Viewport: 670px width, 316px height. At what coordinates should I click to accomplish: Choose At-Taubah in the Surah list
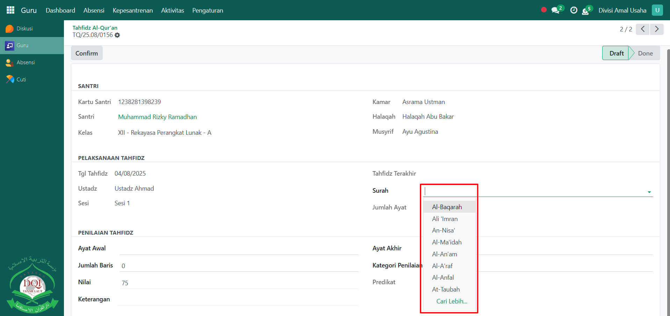[446, 289]
